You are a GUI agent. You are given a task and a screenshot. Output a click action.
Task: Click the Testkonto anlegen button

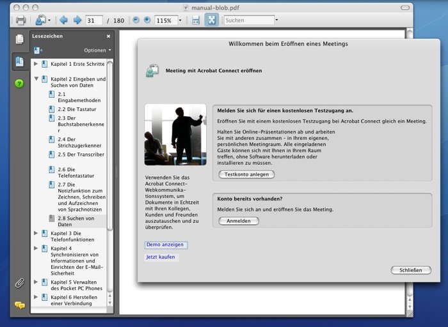coord(246,174)
